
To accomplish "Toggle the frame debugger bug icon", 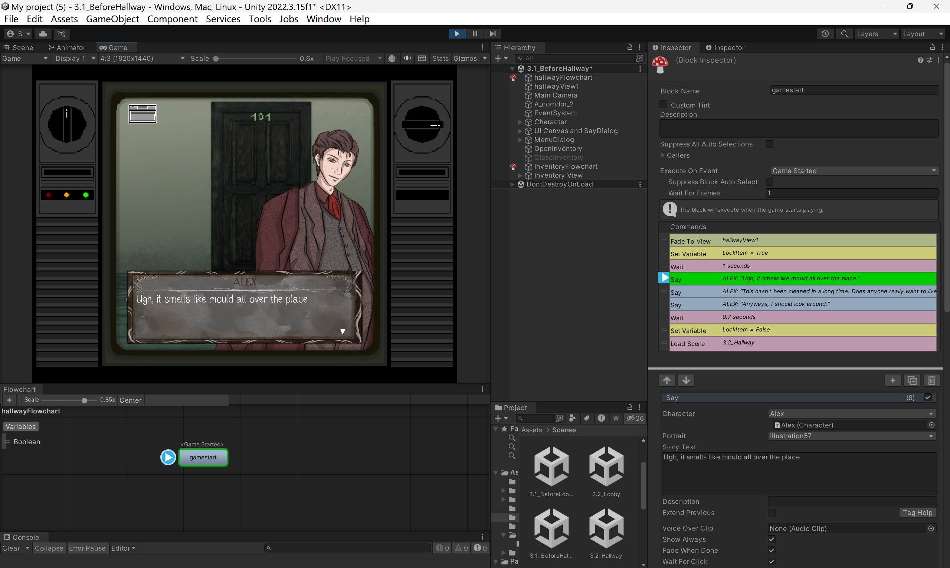I will pyautogui.click(x=392, y=58).
